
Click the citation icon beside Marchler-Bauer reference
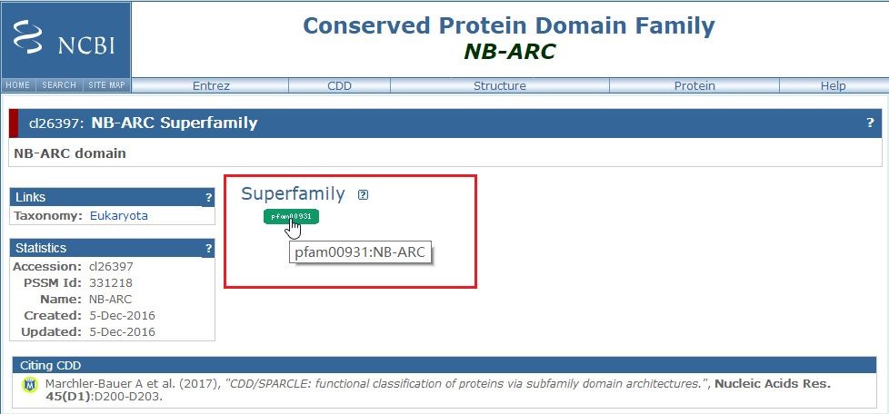coord(29,385)
